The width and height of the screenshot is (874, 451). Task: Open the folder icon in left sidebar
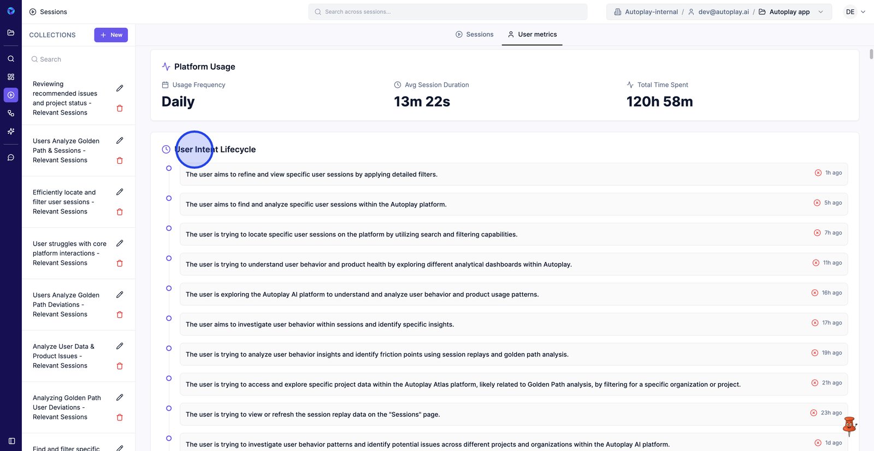coord(11,33)
